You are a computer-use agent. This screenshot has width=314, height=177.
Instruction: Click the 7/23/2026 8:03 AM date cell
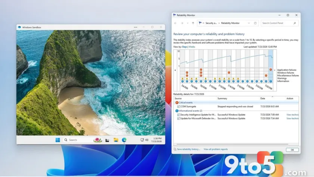(270, 106)
